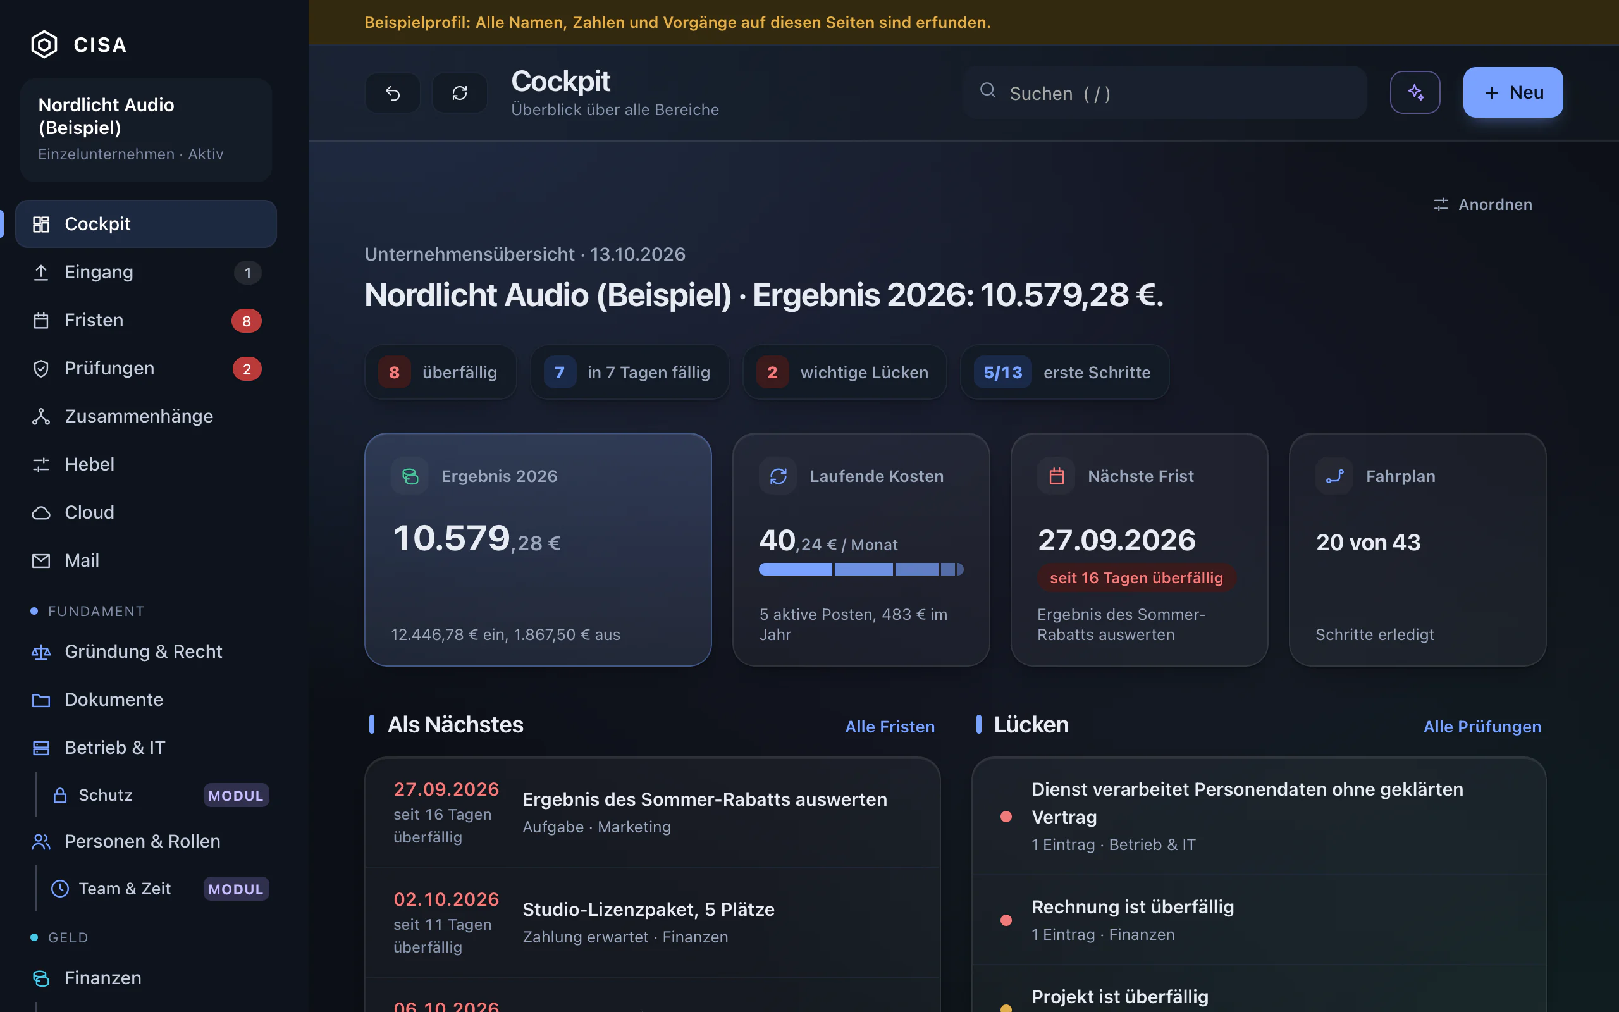This screenshot has height=1012, width=1619.
Task: Click the Prüfungen shield icon
Action: (x=41, y=368)
